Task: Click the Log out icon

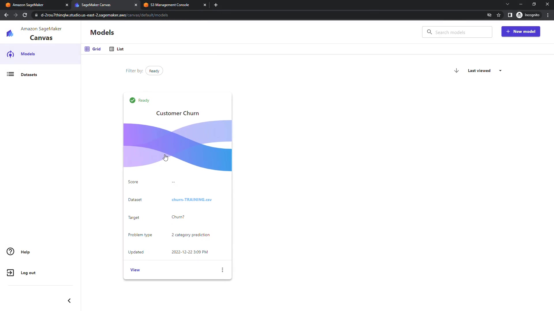Action: [10, 273]
